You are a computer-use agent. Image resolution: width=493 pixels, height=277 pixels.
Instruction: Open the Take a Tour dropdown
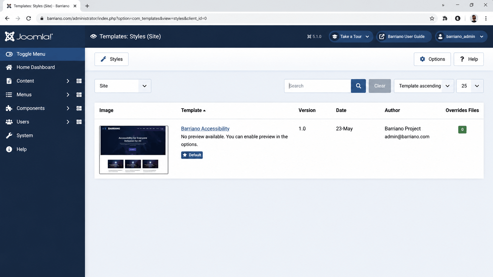(x=351, y=37)
